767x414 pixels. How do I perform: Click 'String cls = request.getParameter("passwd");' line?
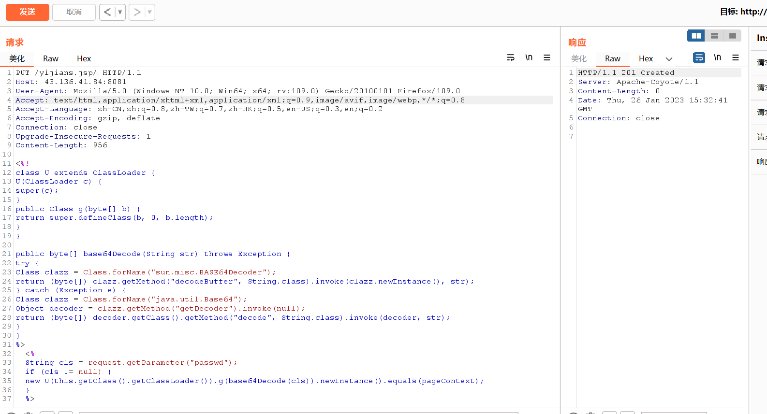[x=131, y=363]
